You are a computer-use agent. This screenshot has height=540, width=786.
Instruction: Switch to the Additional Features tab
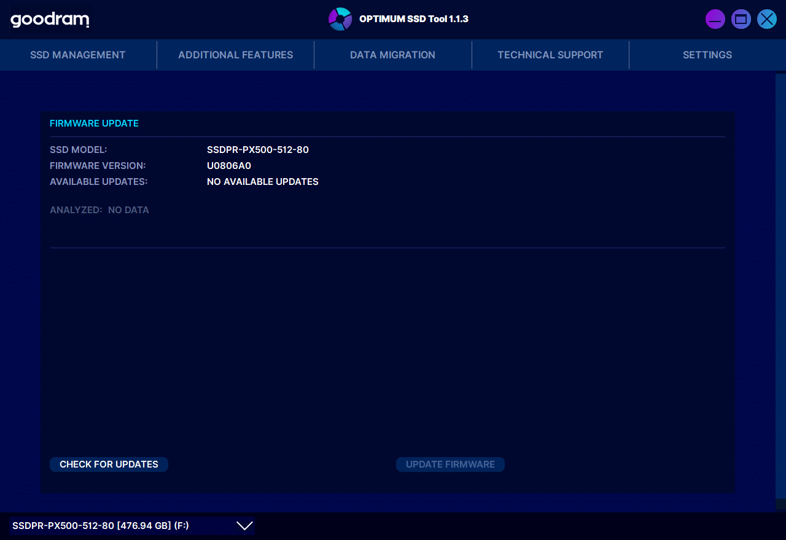pos(236,55)
